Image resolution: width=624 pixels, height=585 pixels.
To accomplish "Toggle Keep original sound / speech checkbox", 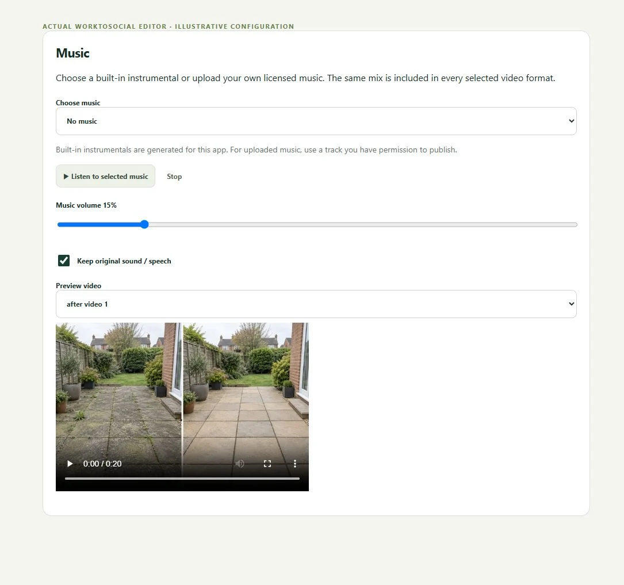I will pyautogui.click(x=64, y=261).
